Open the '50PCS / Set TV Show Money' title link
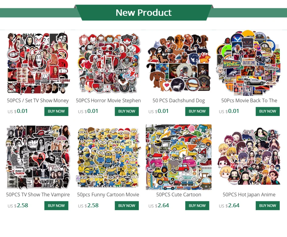287x237 pixels. pos(38,100)
